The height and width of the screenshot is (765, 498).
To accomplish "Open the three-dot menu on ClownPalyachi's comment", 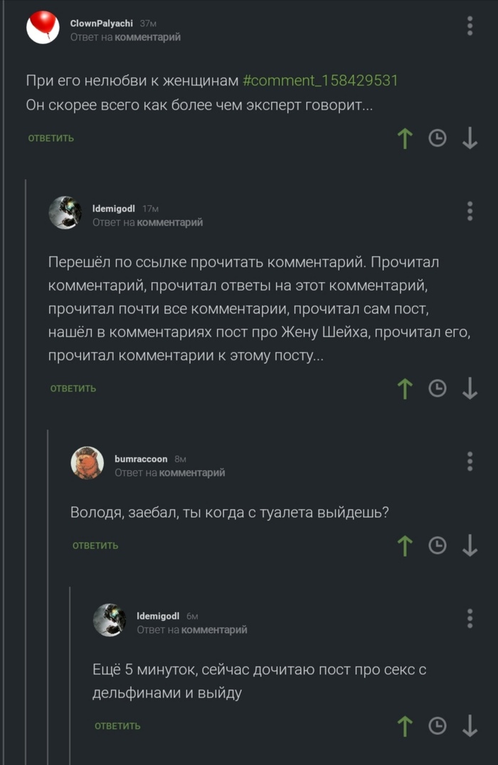I will [x=469, y=24].
